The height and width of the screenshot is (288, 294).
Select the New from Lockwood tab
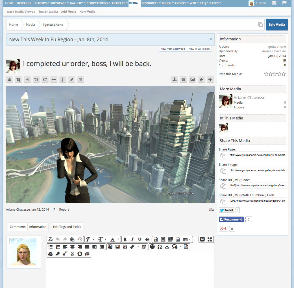[173, 49]
